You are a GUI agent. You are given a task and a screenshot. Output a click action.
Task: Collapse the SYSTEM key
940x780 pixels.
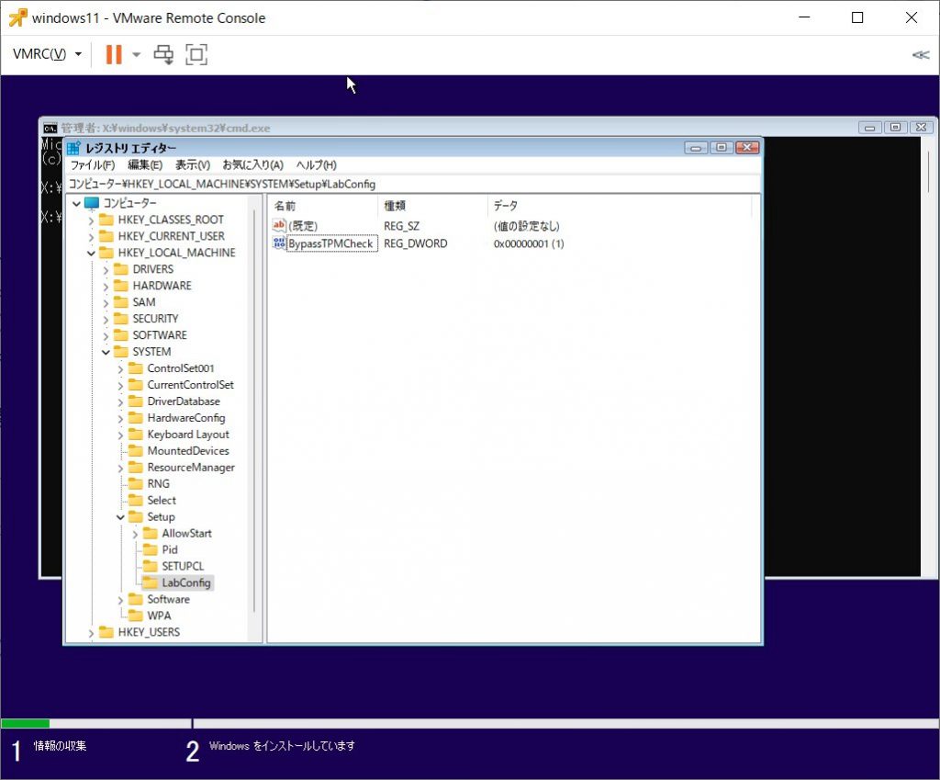coord(106,352)
